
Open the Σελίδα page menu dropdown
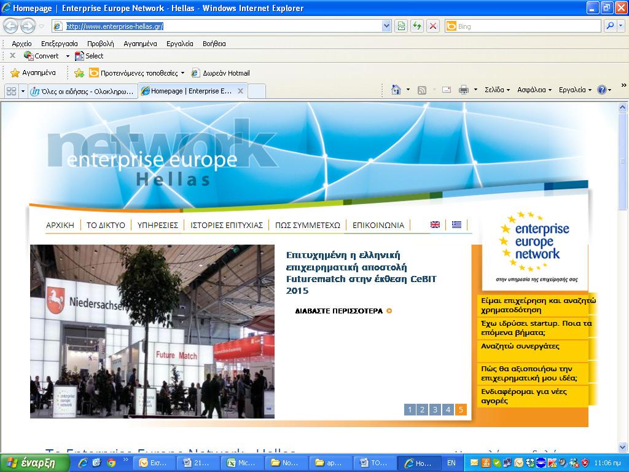[497, 90]
